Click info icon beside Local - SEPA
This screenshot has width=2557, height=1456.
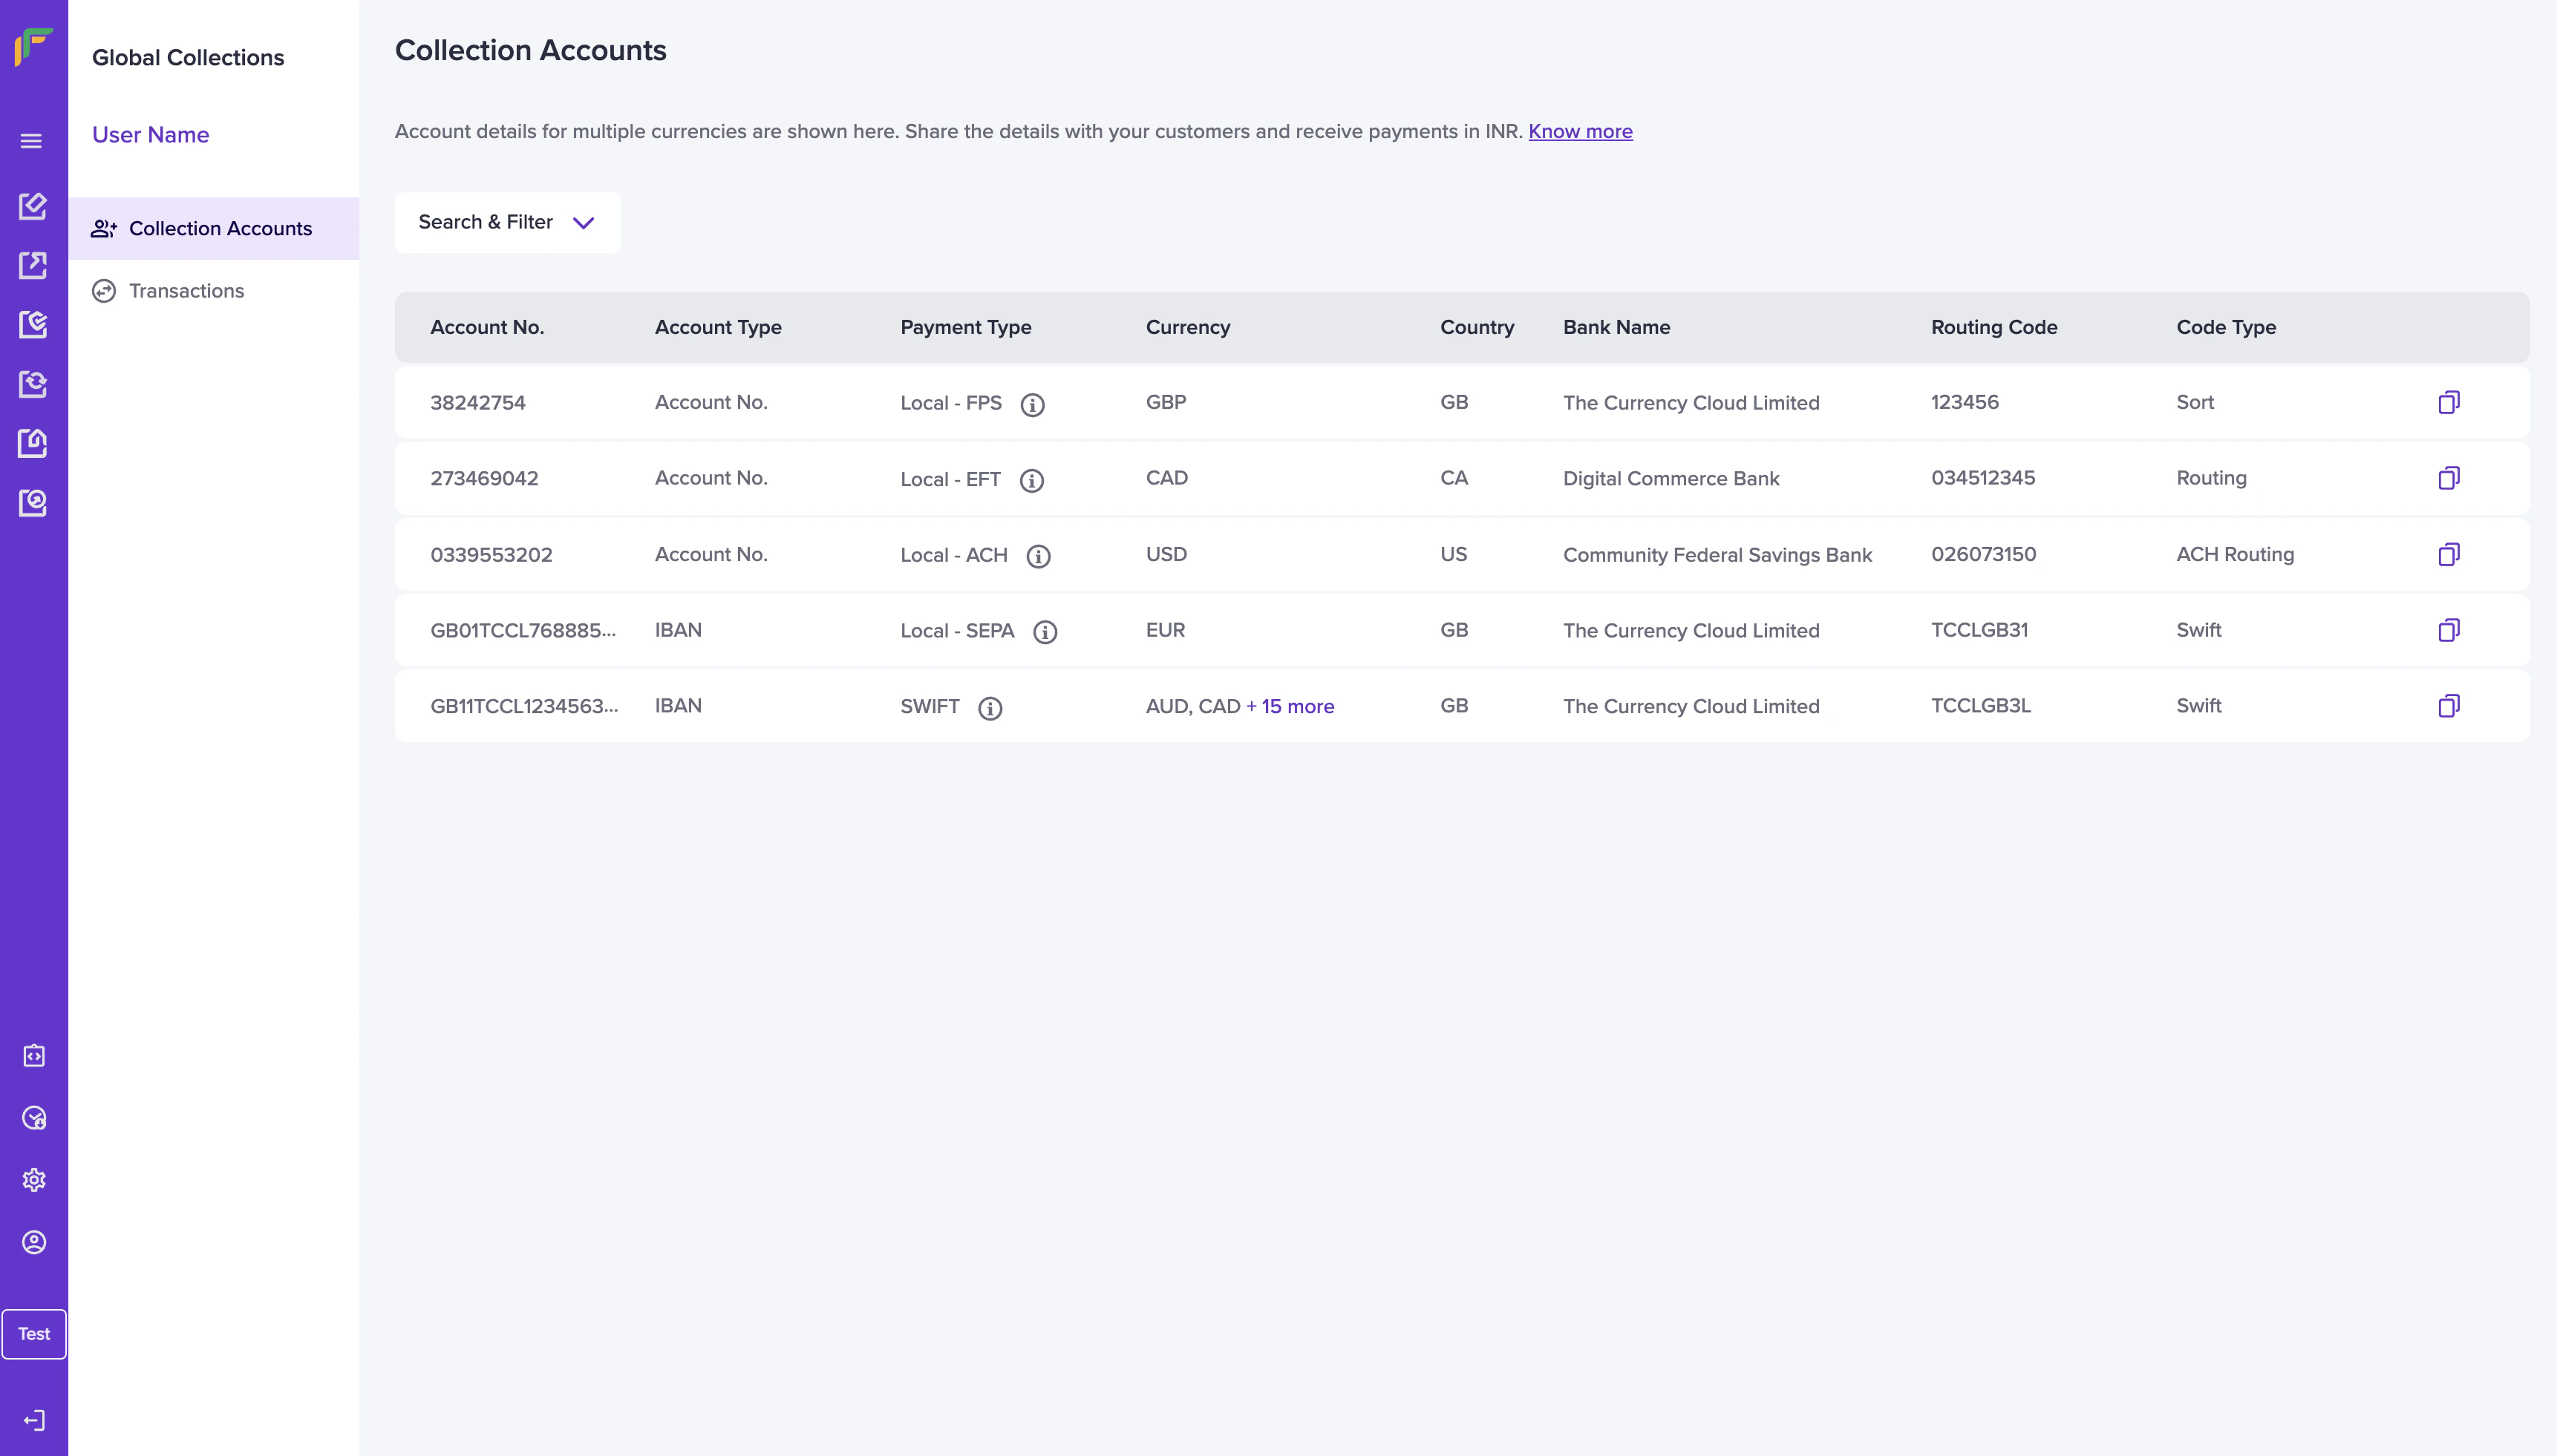click(1045, 632)
